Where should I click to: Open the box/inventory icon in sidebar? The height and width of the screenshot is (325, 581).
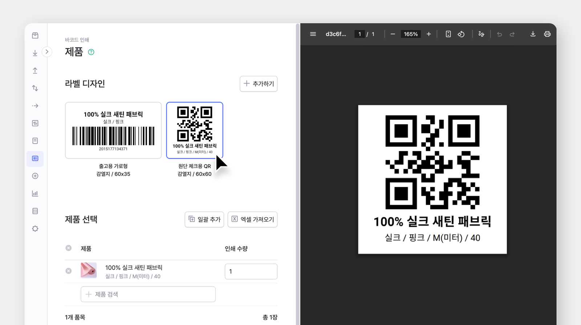tap(35, 35)
